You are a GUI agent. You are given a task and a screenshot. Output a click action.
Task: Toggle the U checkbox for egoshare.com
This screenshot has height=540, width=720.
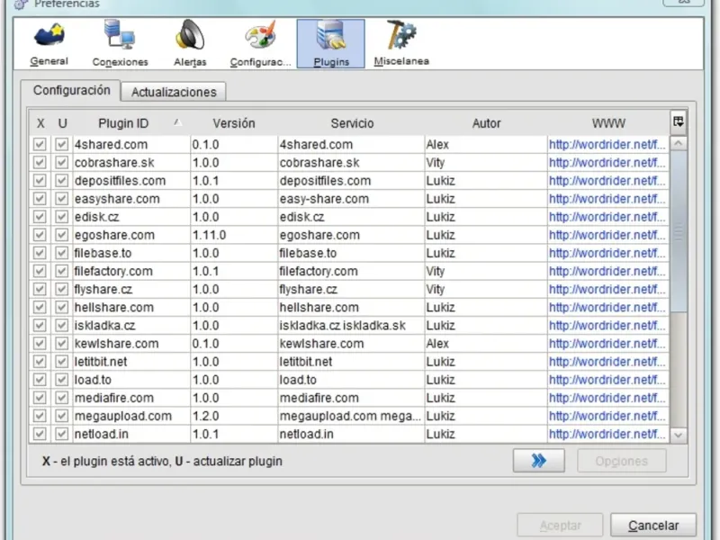click(x=62, y=235)
